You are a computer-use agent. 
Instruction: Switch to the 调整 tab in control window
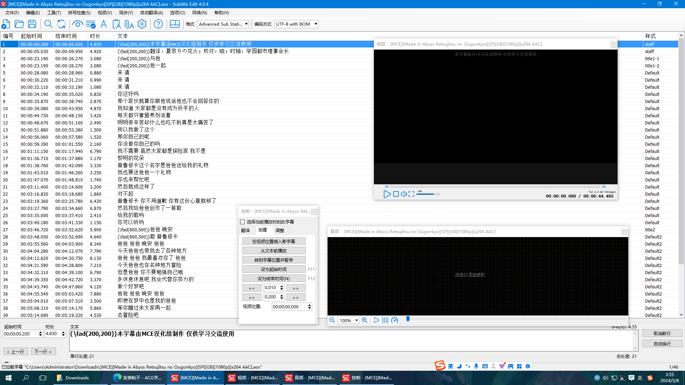280,230
